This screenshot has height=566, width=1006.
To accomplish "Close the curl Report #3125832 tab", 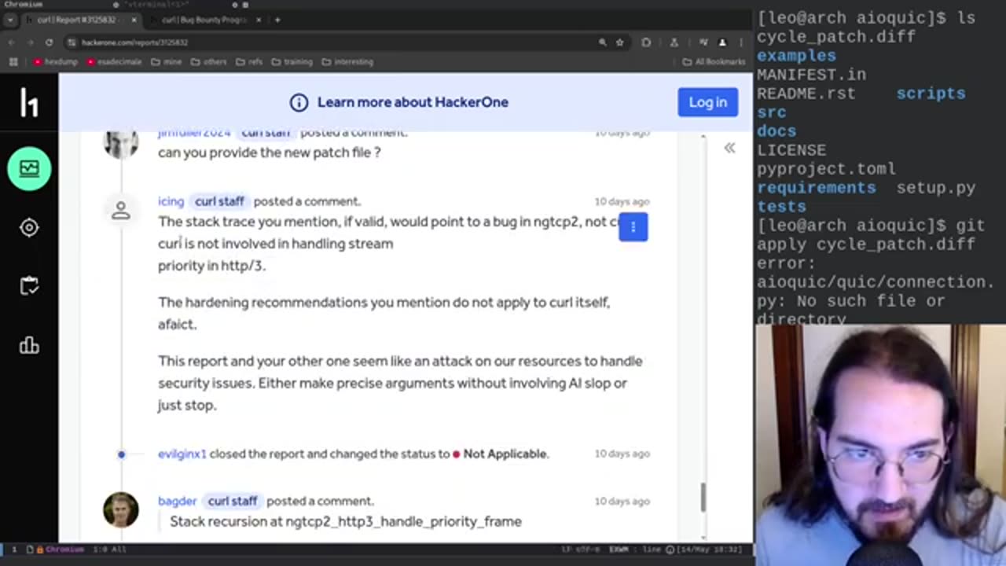I will pyautogui.click(x=134, y=20).
